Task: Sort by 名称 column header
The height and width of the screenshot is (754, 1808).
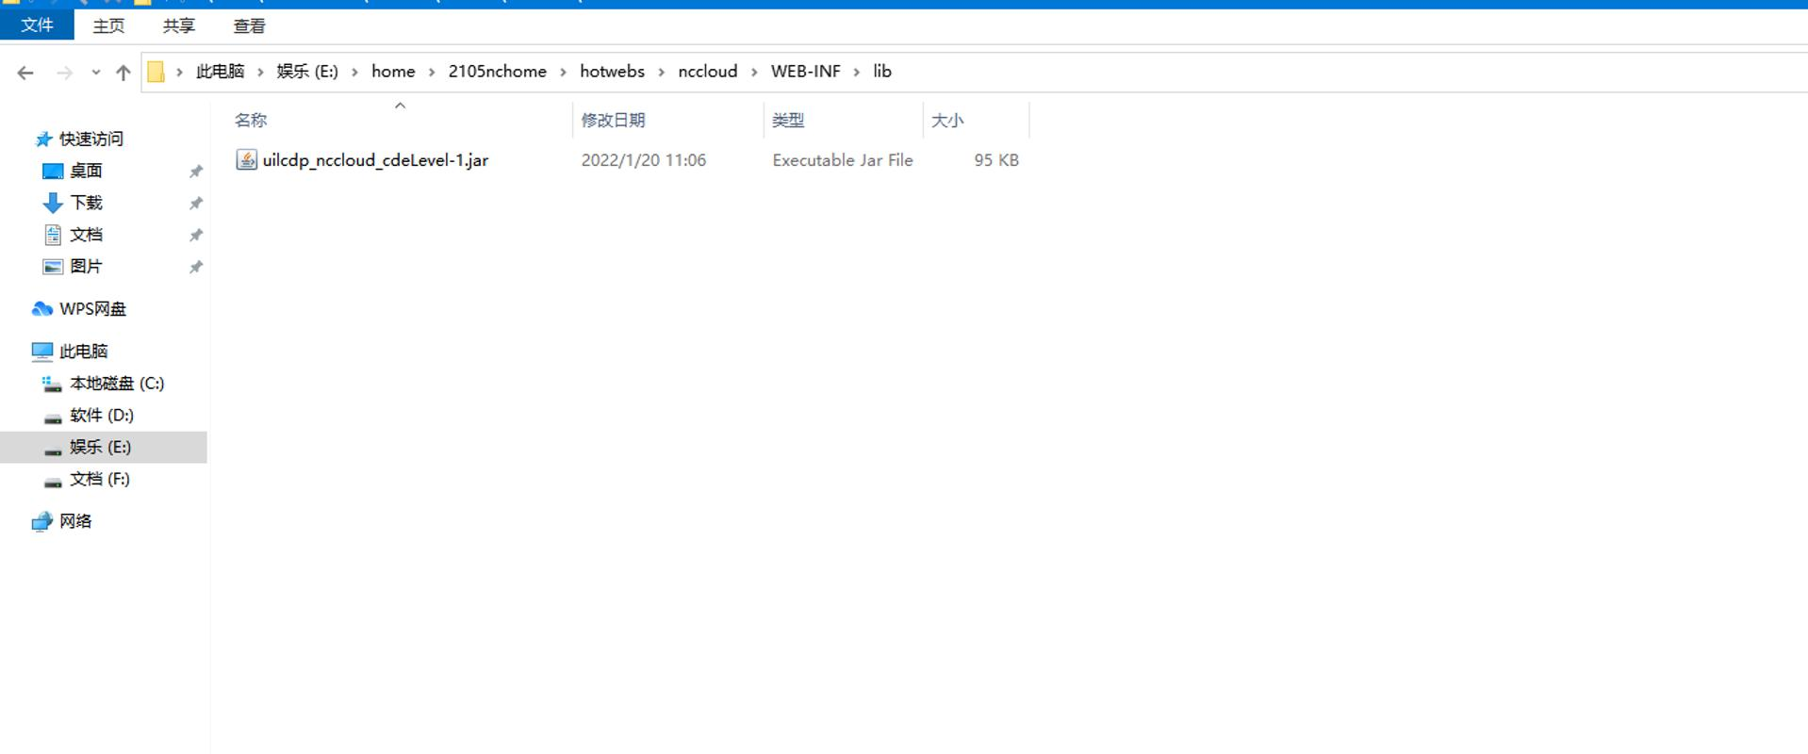Action: click(251, 121)
